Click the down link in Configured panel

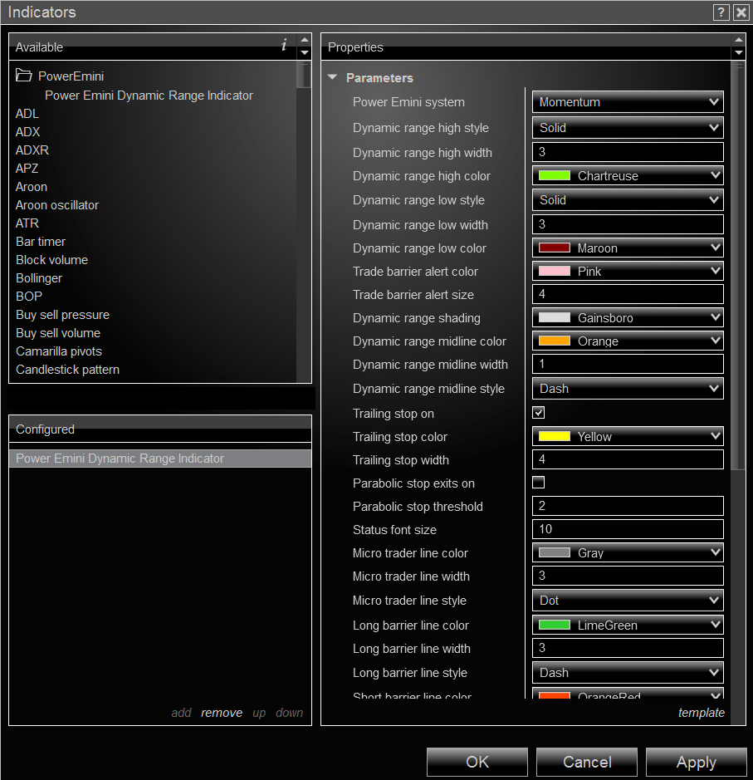coord(289,713)
